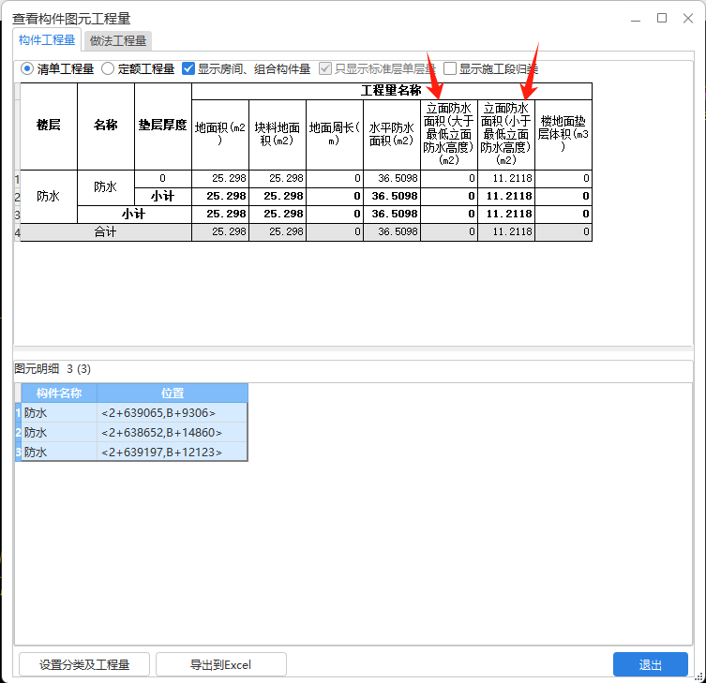Click the 地面周长(m) column header
Viewport: 706px width, 683px height.
pos(335,135)
